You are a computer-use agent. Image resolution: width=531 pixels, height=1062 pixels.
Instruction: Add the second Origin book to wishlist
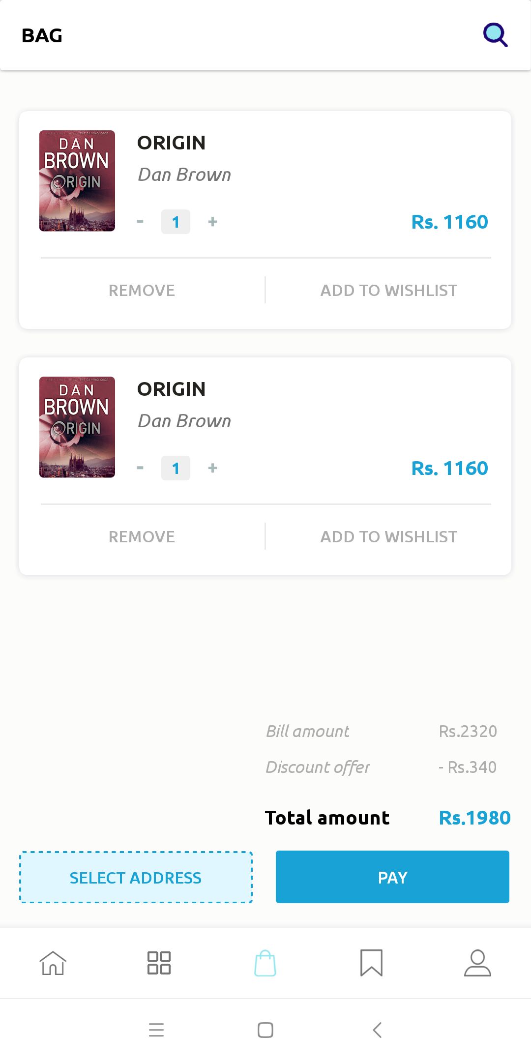[x=388, y=537]
